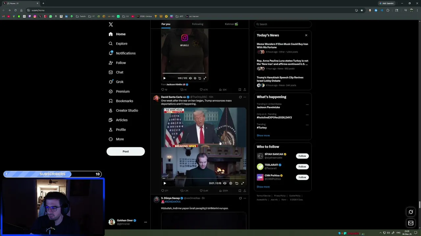Open Notifications in the sidebar
Image resolution: width=421 pixels, height=236 pixels.
[122, 53]
